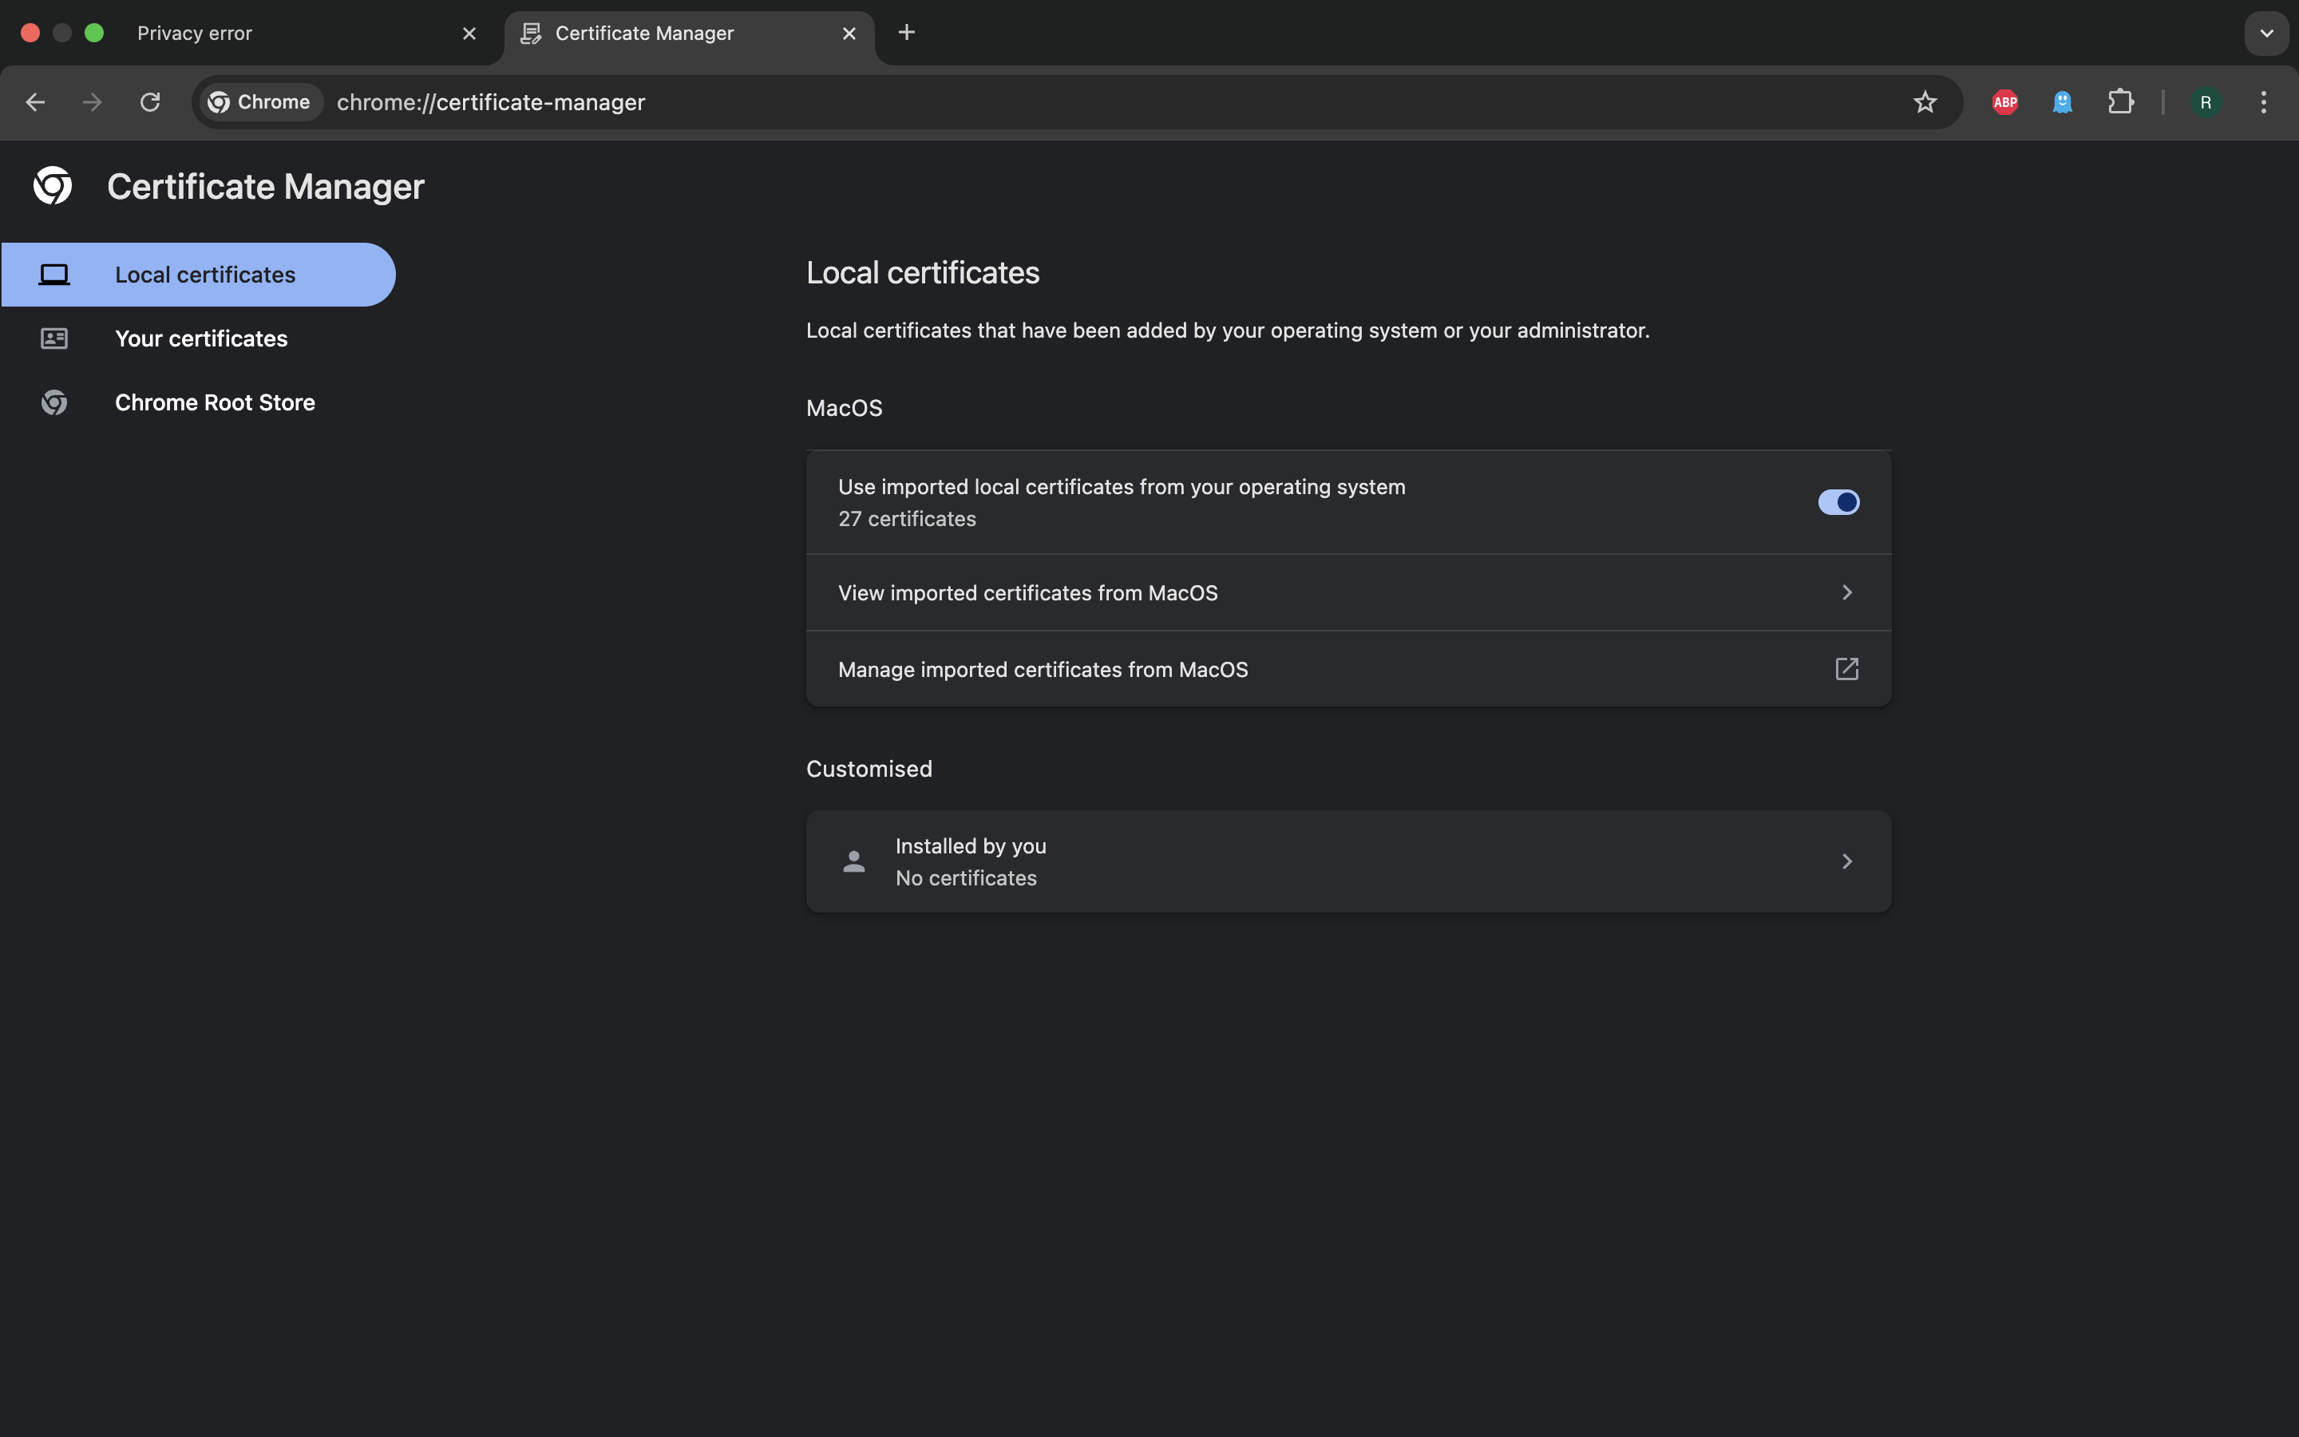The height and width of the screenshot is (1437, 2299).
Task: Click external link icon for Manage imported certificates
Action: 1846,669
